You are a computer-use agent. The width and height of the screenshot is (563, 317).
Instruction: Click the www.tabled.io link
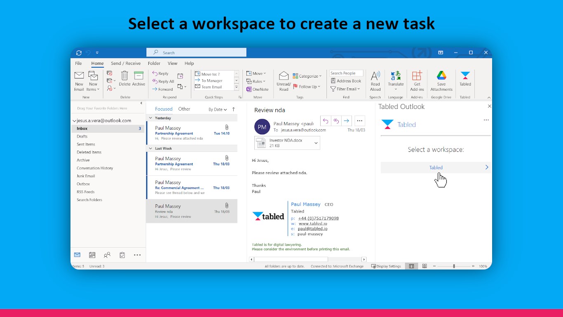pos(313,223)
